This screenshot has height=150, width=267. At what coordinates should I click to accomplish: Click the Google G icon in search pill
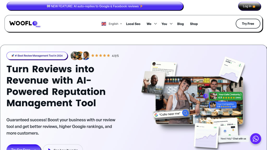156,115
